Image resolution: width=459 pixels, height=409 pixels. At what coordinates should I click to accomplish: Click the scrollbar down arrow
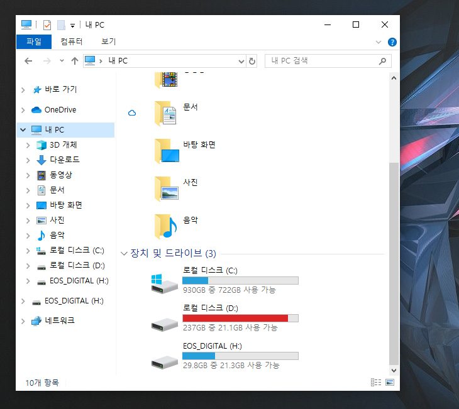(394, 371)
